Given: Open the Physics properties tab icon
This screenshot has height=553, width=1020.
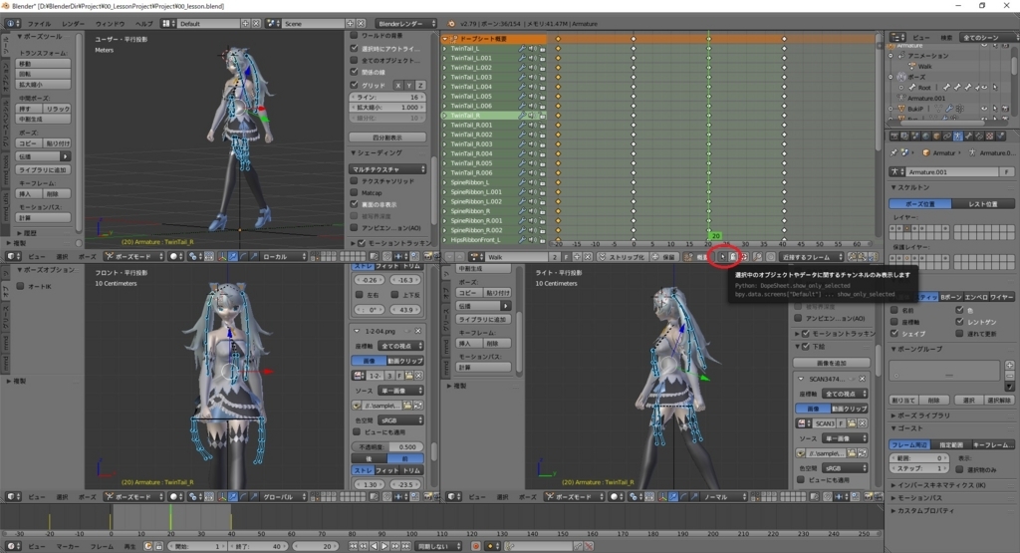Looking at the screenshot, I should [x=1000, y=136].
